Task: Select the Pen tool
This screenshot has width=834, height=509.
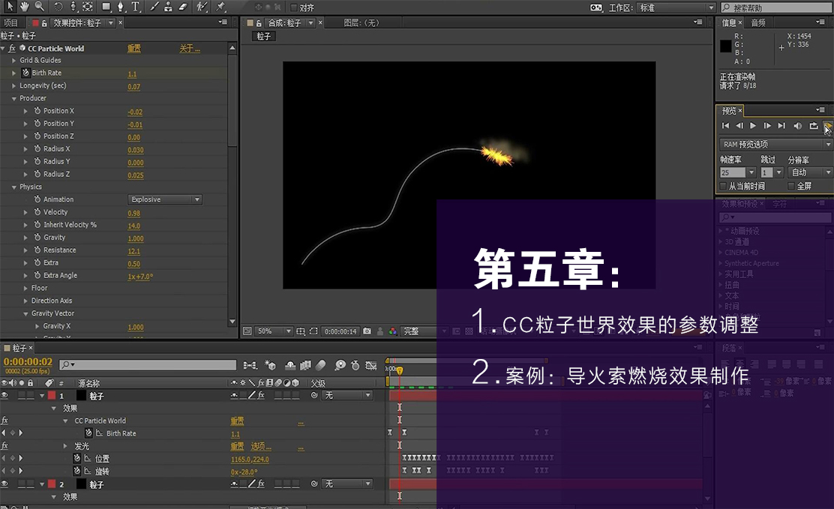Action: 121,7
